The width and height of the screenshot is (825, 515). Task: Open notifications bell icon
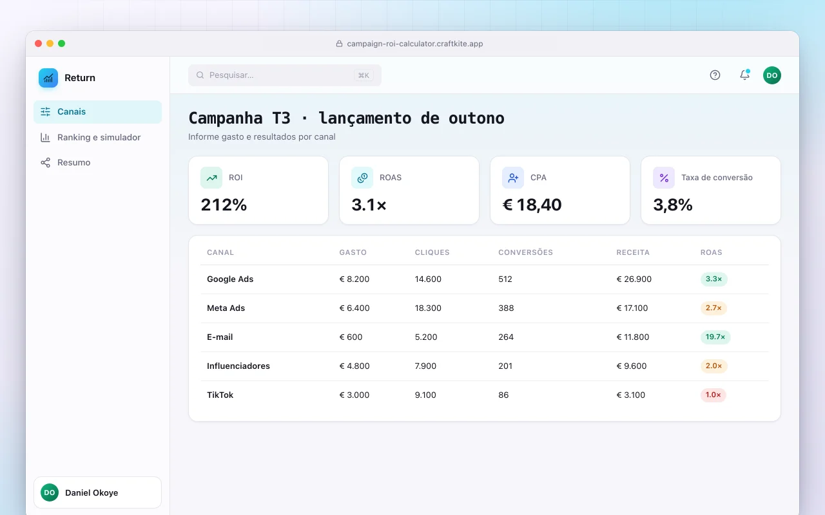point(744,75)
